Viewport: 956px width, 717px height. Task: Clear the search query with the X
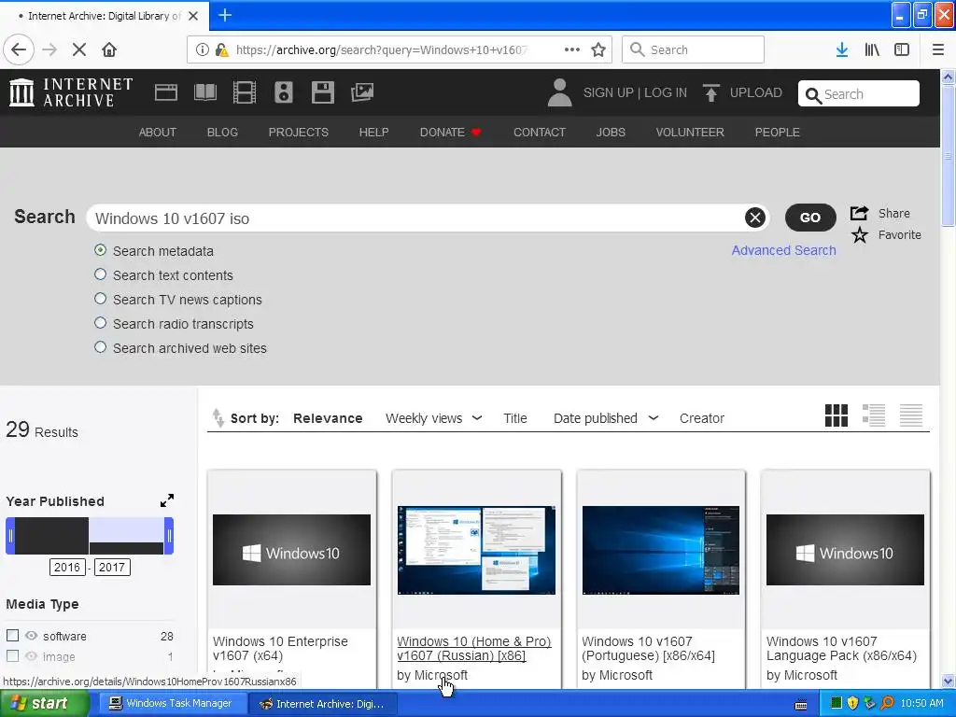coord(754,218)
